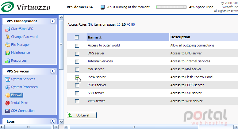
Task: Click sidebar horizontal scroll left arrow
Action: (x=2, y=127)
